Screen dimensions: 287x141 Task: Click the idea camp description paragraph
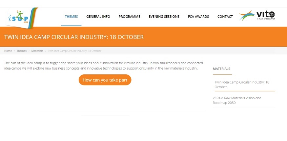click(x=104, y=66)
